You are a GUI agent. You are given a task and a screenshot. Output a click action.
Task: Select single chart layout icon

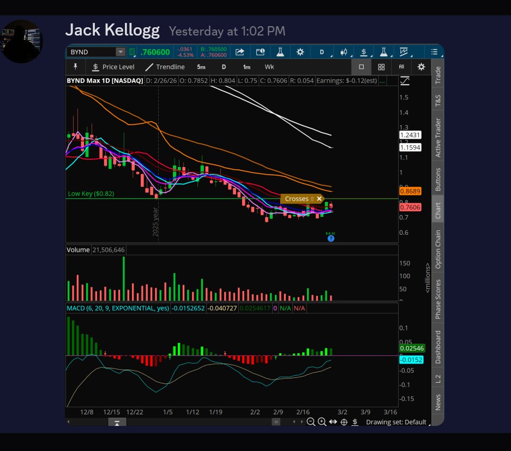click(361, 67)
